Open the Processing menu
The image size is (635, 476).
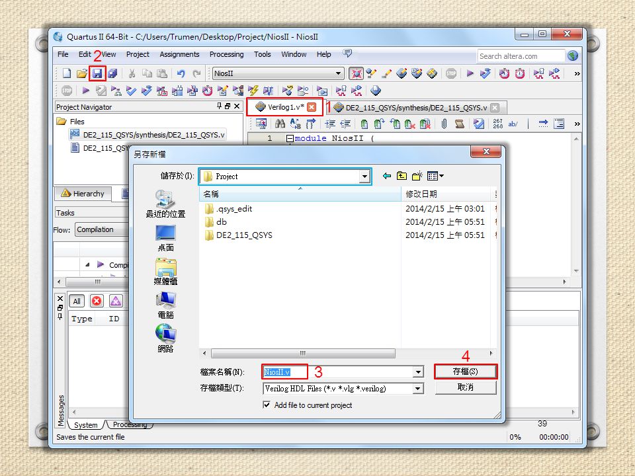(226, 54)
